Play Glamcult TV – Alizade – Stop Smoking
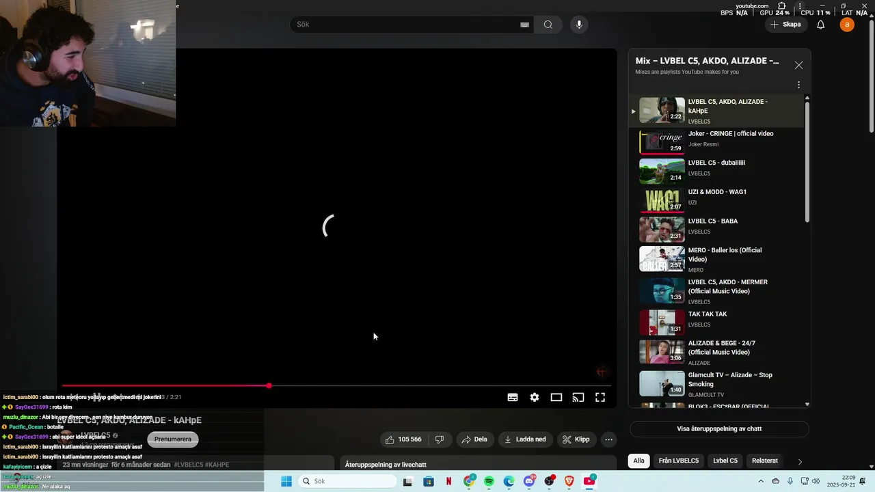Image resolution: width=875 pixels, height=492 pixels. 718,384
